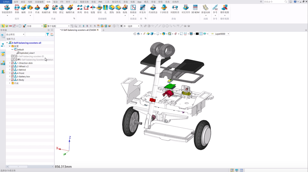This screenshot has width=308, height=172.
Task: Expand the 6-Body tree node
Action: pyautogui.click(x=10, y=80)
